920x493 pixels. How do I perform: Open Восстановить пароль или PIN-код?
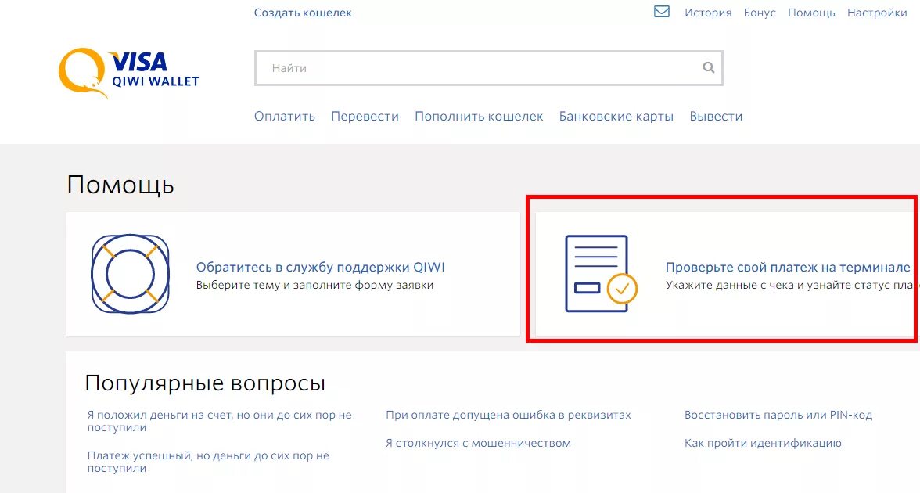tap(778, 415)
